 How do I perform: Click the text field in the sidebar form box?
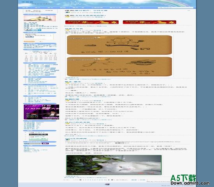(38, 35)
